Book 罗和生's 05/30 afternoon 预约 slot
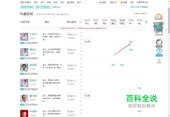Viewport: 170px width, 117px height. coord(140,88)
